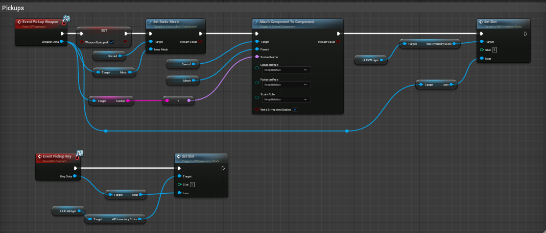Toggle the Weapon Equipped checkbox
The image size is (546, 233).
click(x=112, y=42)
